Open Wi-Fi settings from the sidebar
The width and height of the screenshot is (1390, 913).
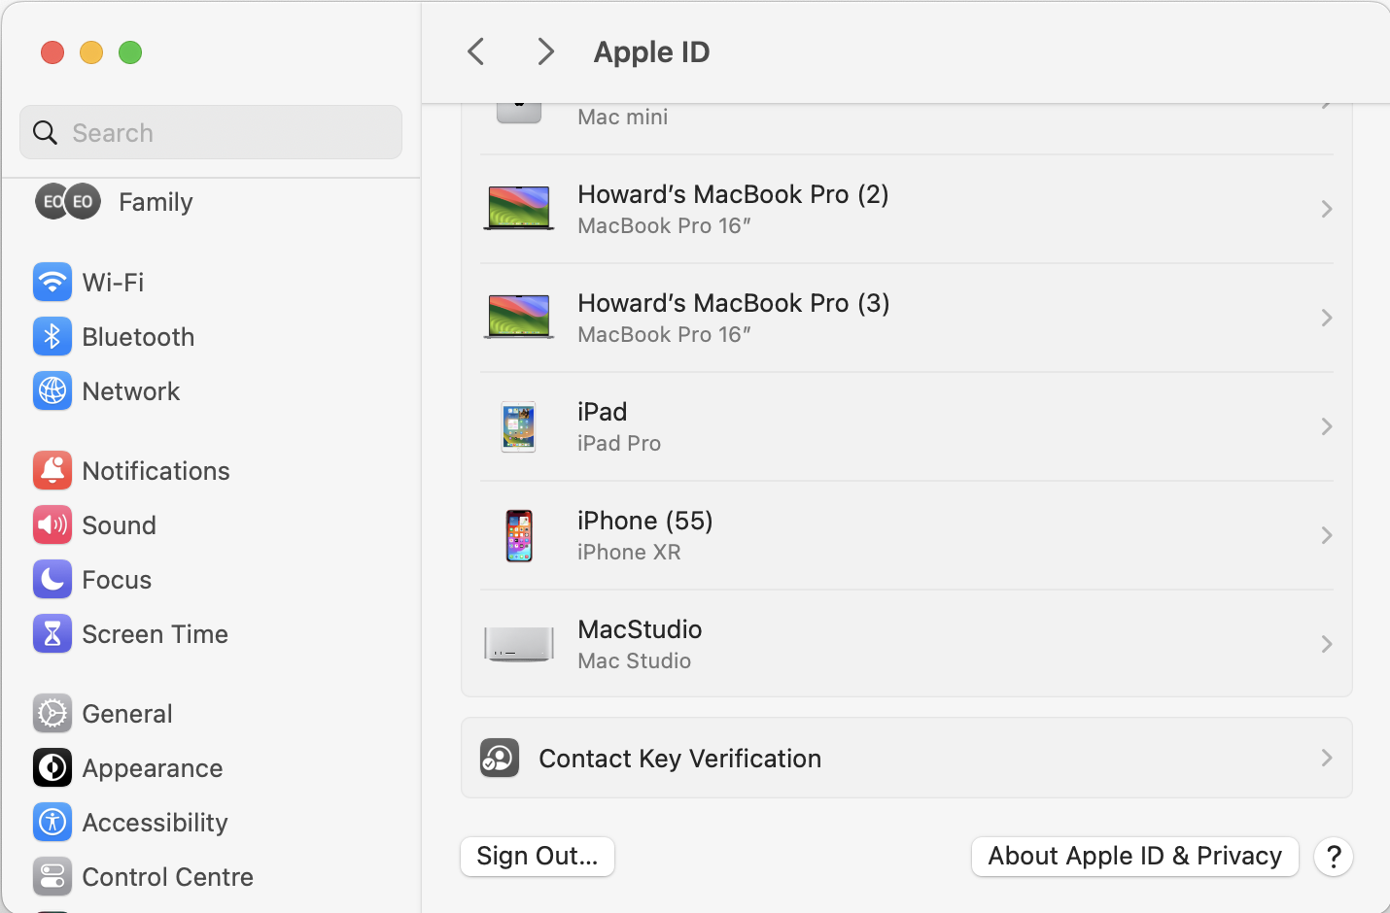(52, 282)
